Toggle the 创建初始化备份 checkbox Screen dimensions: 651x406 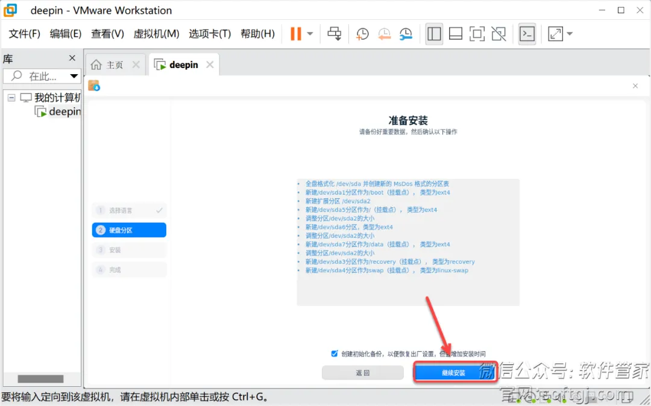tap(335, 354)
